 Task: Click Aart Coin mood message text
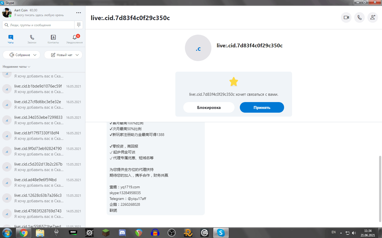coord(39,15)
